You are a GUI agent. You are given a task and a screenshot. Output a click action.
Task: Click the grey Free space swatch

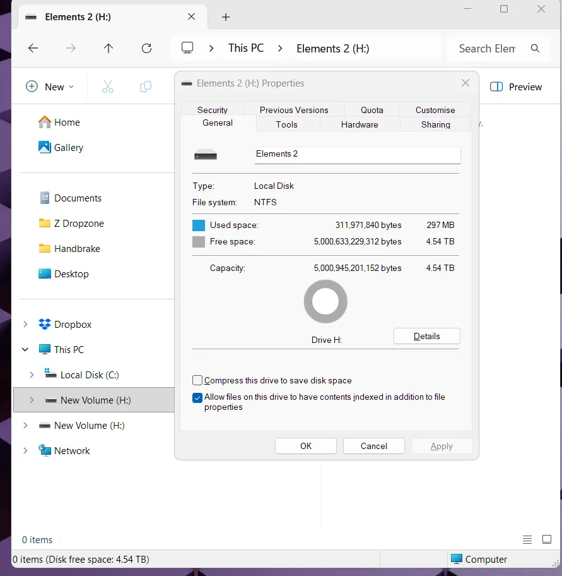tap(199, 242)
